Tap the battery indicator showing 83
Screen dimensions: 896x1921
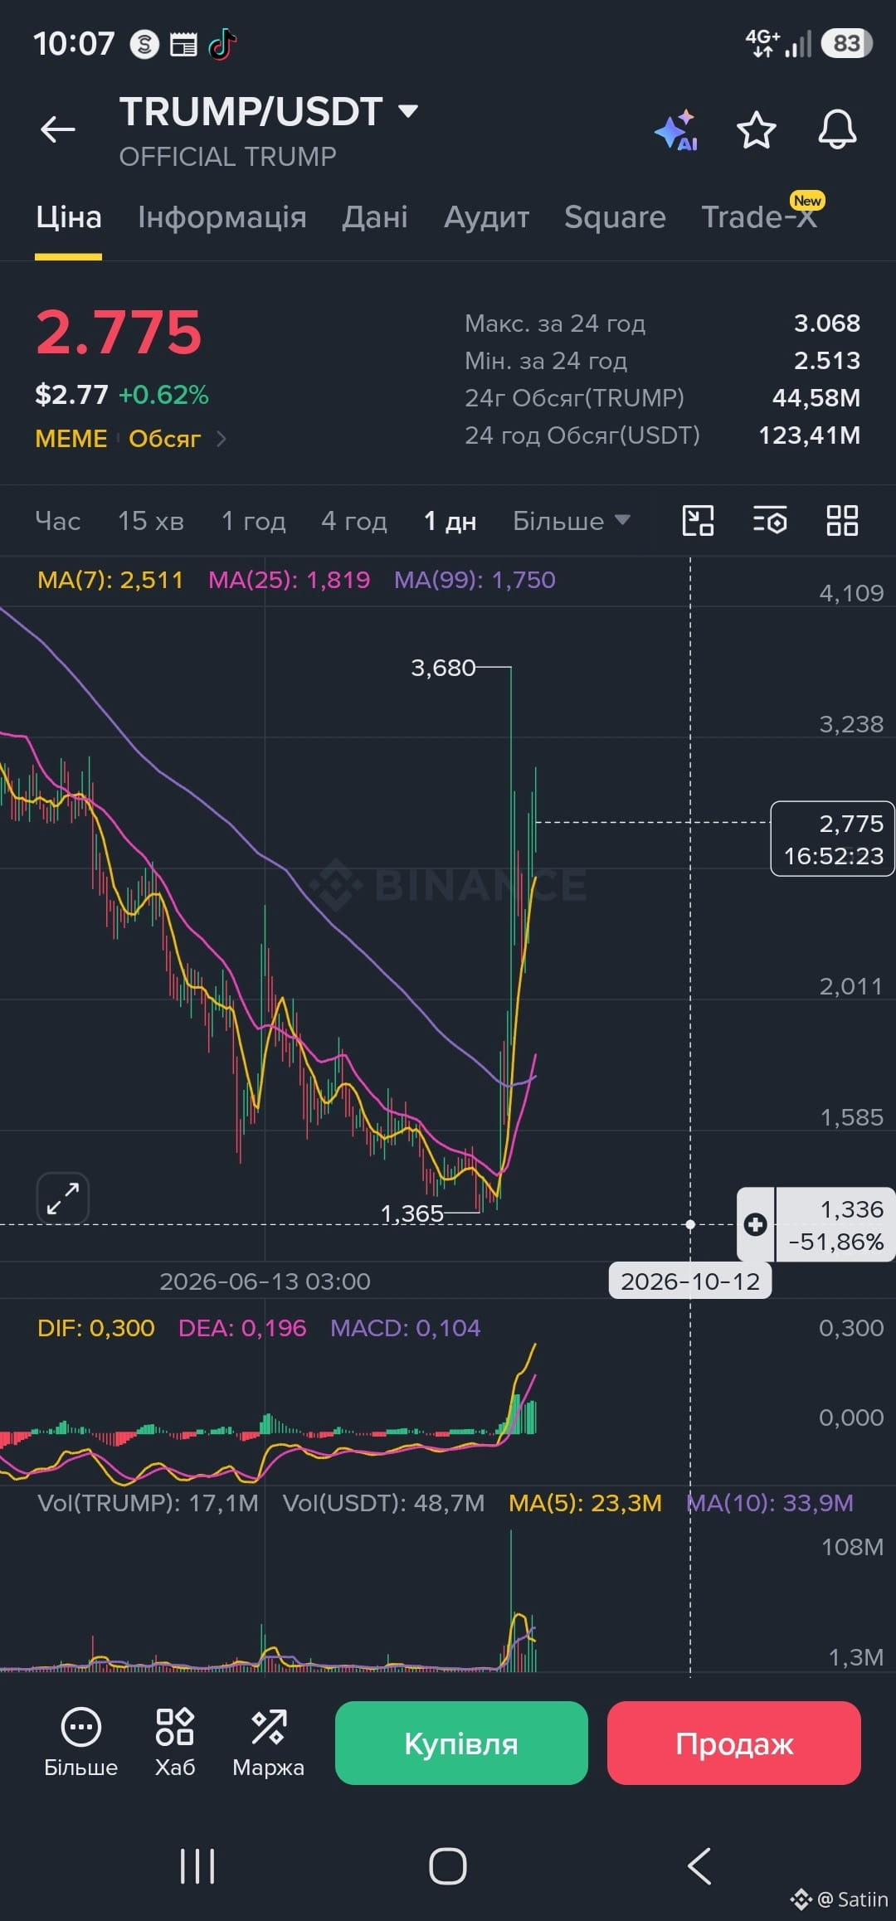coord(846,43)
